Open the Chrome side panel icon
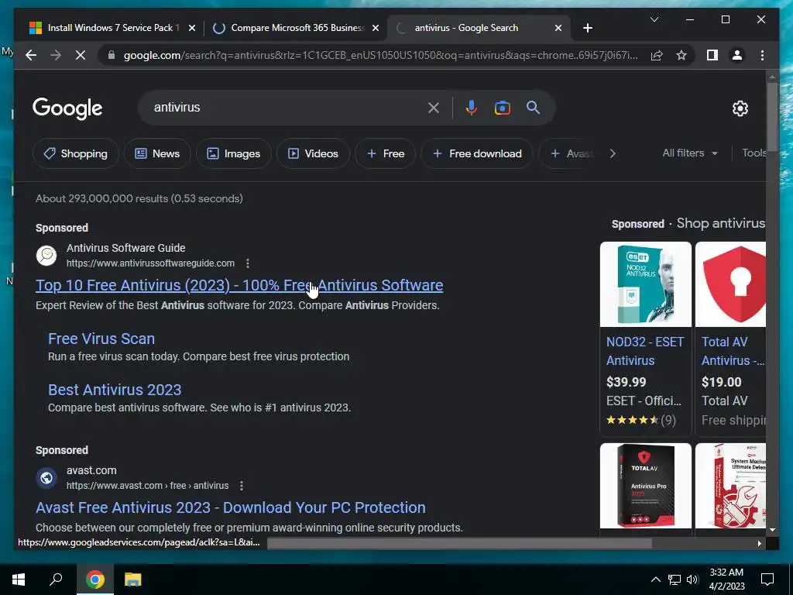The height and width of the screenshot is (595, 793). (x=712, y=55)
